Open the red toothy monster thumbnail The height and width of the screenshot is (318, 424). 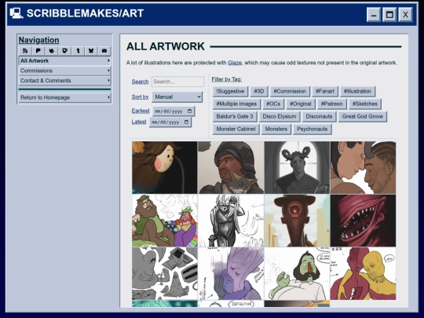click(364, 221)
